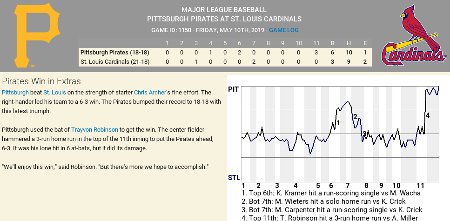The height and width of the screenshot is (221, 450).
Task: Click the PIT label on the chart
Action: [x=234, y=89]
